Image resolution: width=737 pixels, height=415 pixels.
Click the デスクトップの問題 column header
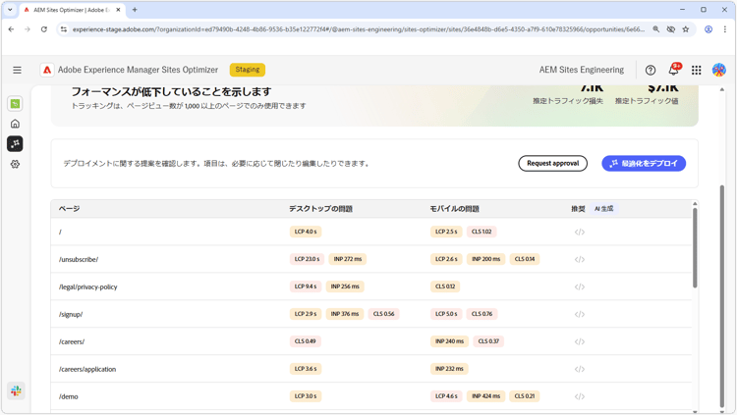[320, 208]
